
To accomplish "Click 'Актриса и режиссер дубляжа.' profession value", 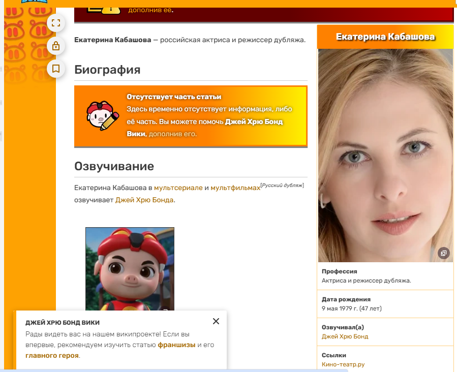I will click(x=367, y=281).
